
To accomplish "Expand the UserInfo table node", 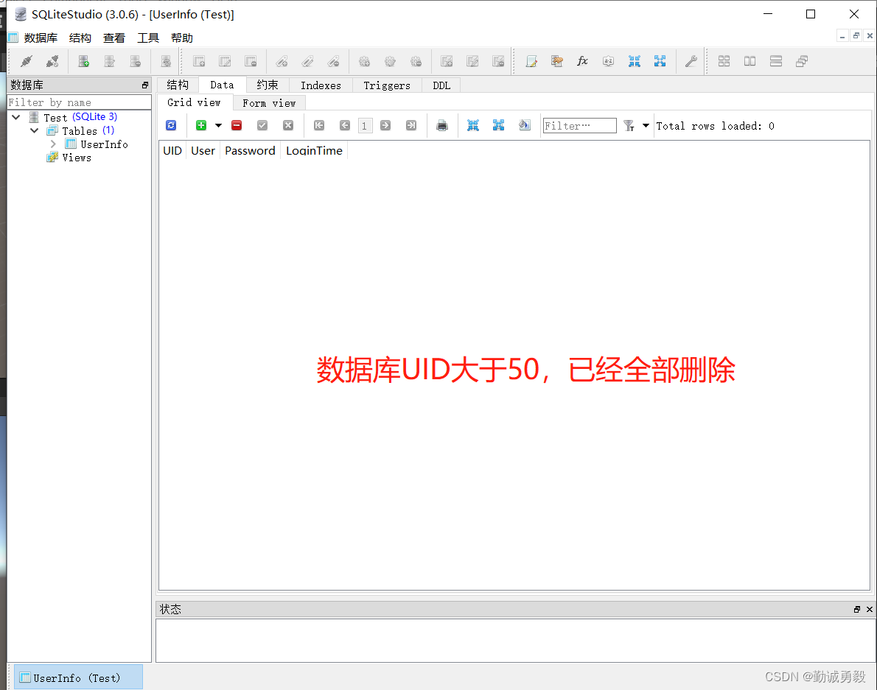I will click(x=53, y=144).
